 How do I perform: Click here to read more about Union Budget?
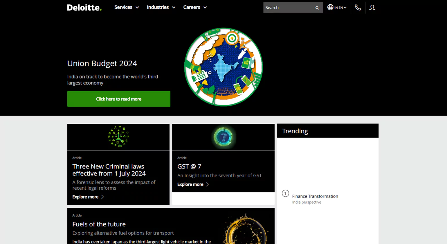coord(119,99)
